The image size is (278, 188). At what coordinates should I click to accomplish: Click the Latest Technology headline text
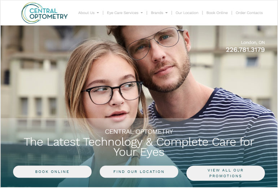click(x=139, y=147)
